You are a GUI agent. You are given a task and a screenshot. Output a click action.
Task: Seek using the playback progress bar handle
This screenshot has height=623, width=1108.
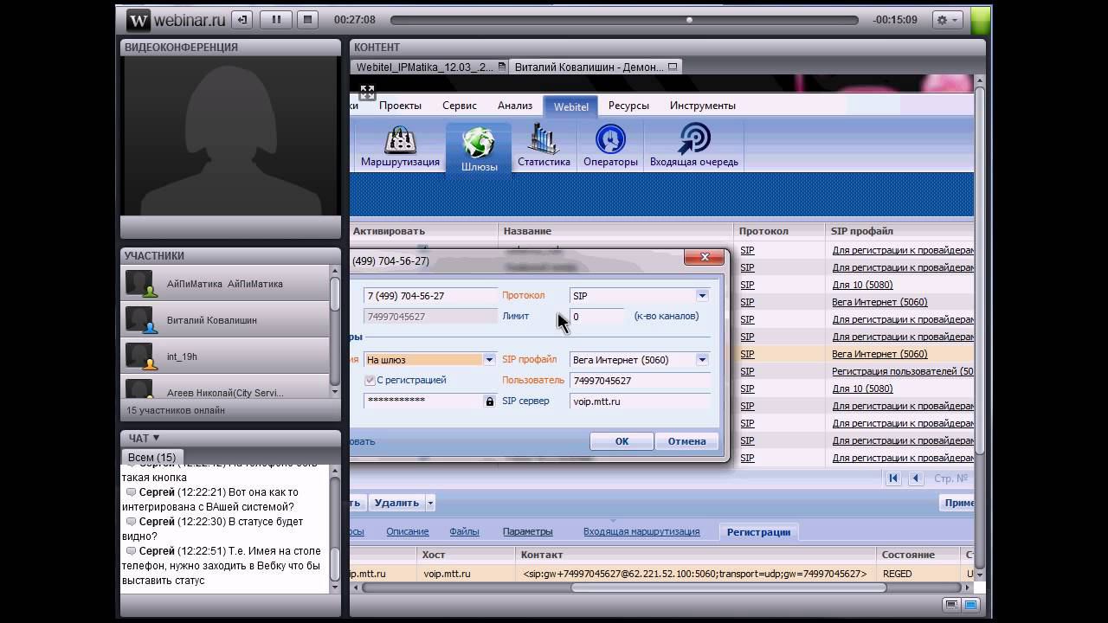click(689, 20)
